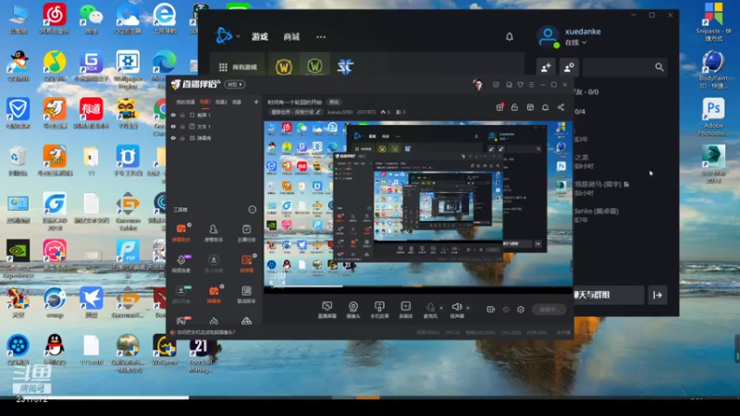The width and height of the screenshot is (740, 416).
Task: Open the 在线 status dropdown under xuedanke
Action: [575, 43]
